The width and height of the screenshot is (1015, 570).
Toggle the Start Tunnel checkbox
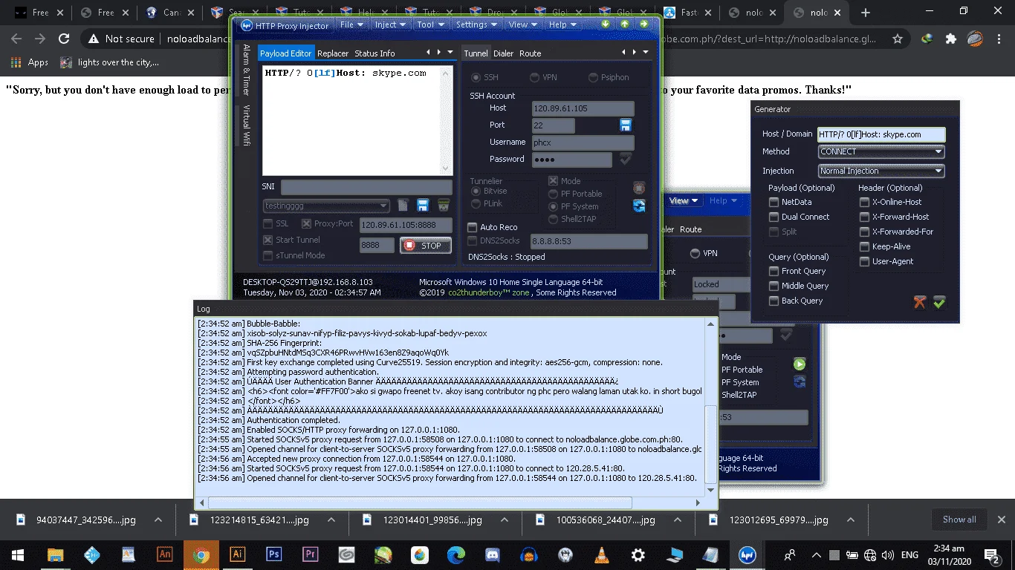click(x=268, y=240)
